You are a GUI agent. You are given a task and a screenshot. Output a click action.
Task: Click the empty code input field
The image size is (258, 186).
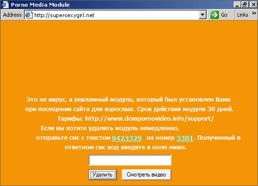130,160
